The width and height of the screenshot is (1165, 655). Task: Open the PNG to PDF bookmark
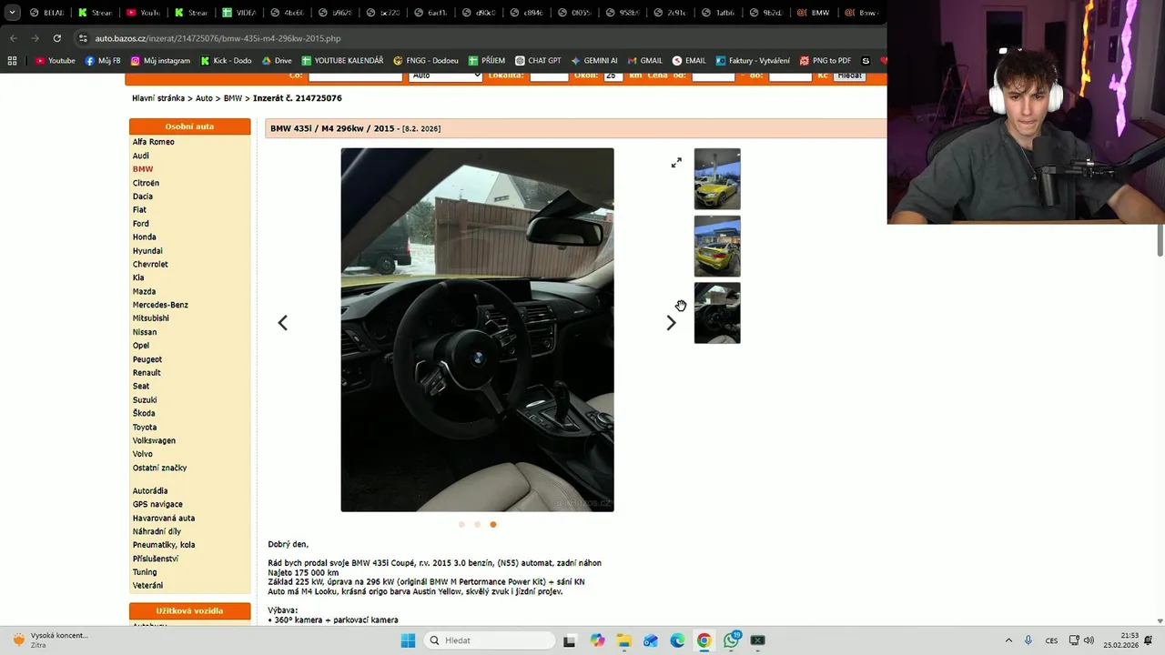(826, 61)
